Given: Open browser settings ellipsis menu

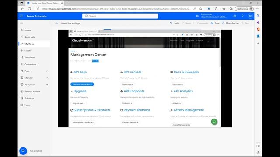Looking at the screenshot, I should pyautogui.click(x=257, y=9).
